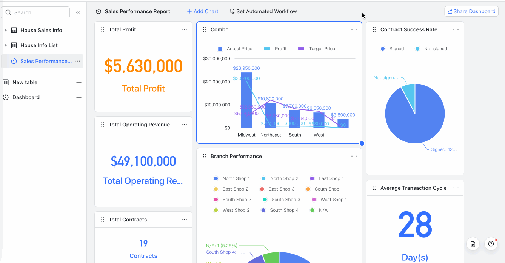The height and width of the screenshot is (263, 505).
Task: Open the ... menu beside Sales Performance in sidebar
Action: pos(78,61)
